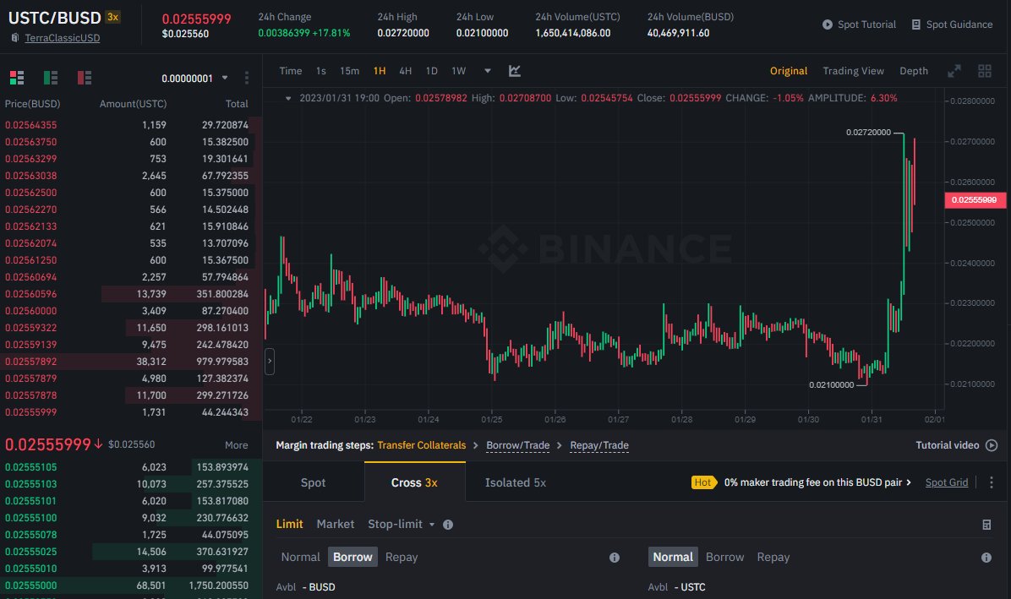Select the Limit order tab

(289, 525)
